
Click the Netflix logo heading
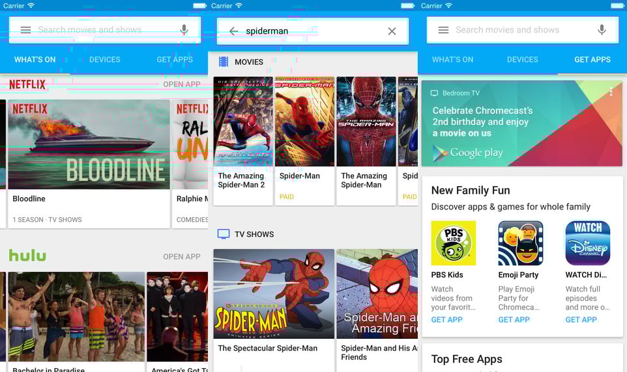click(27, 84)
